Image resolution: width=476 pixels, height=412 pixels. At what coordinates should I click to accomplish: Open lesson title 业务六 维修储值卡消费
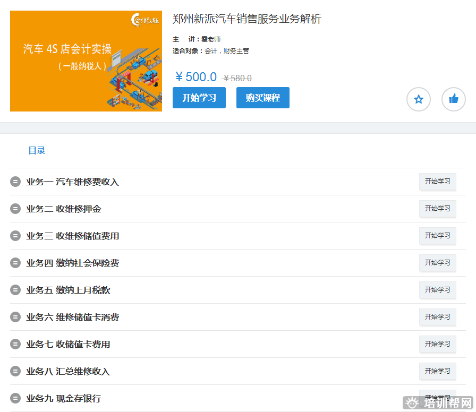[73, 317]
